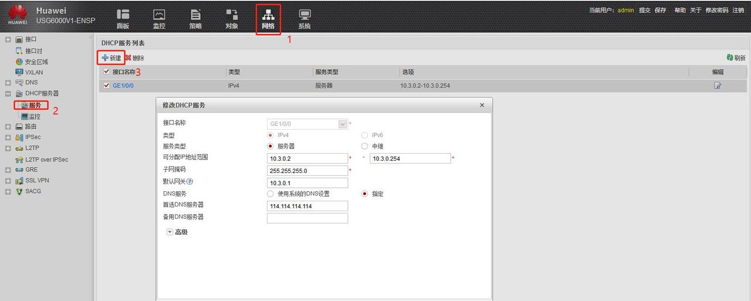Click the DNS sidebar icon
The height and width of the screenshot is (301, 751).
pyautogui.click(x=19, y=83)
